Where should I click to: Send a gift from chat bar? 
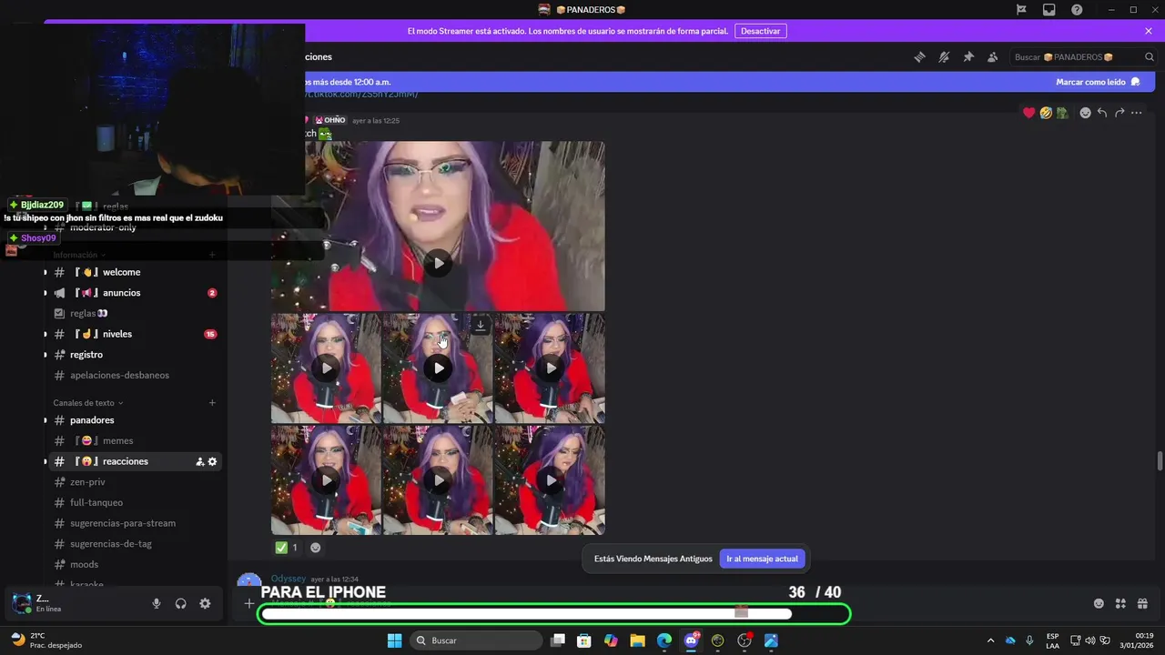pos(1142,603)
